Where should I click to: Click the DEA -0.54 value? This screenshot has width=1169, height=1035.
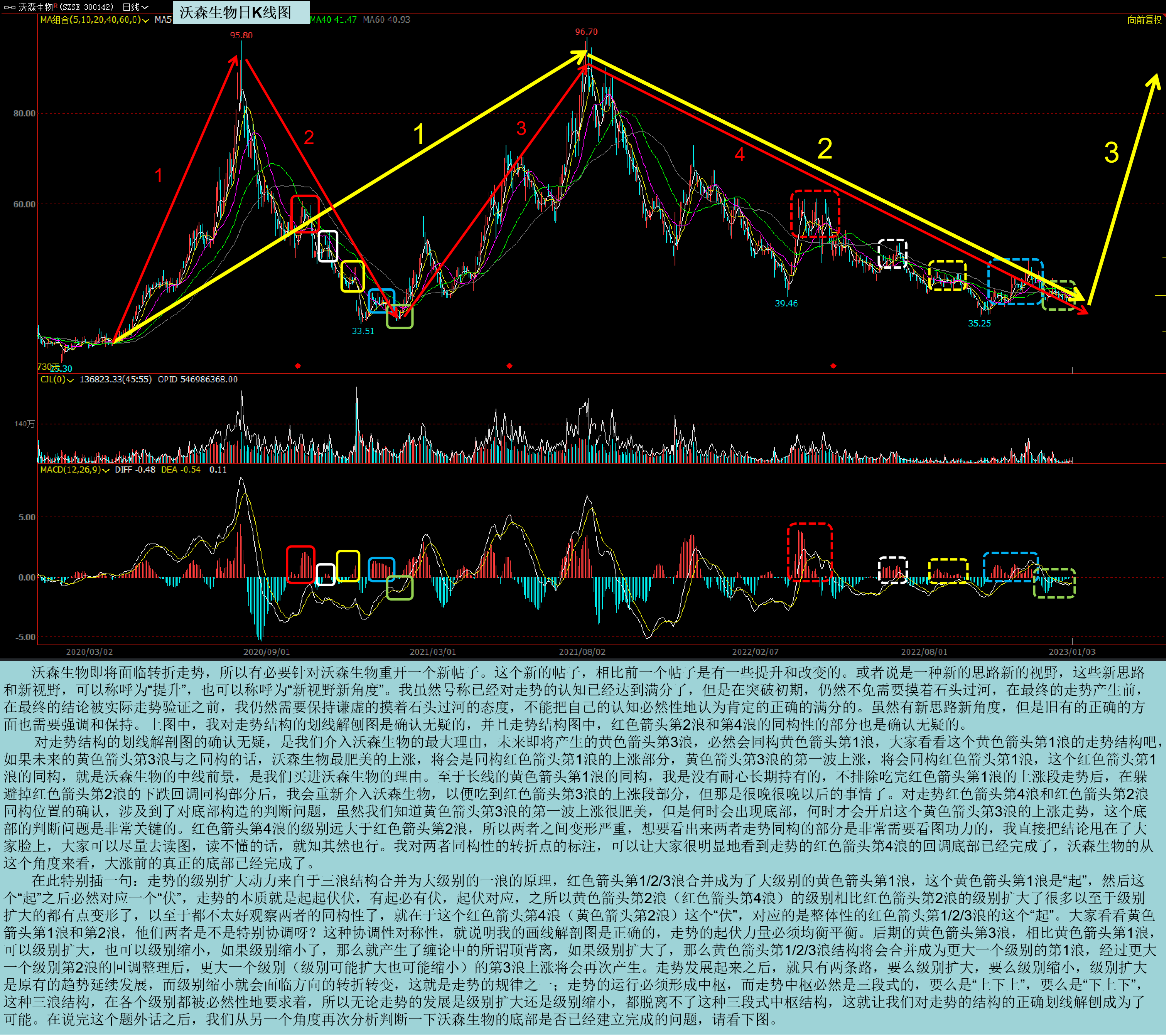(x=181, y=470)
